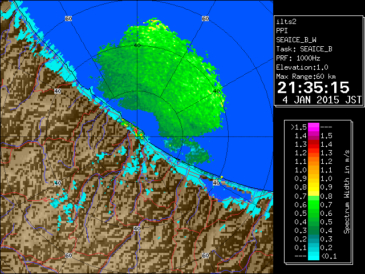Click the 60 km ring label in northwest
Viewport: 365px width, 274px height.
(x=68, y=18)
